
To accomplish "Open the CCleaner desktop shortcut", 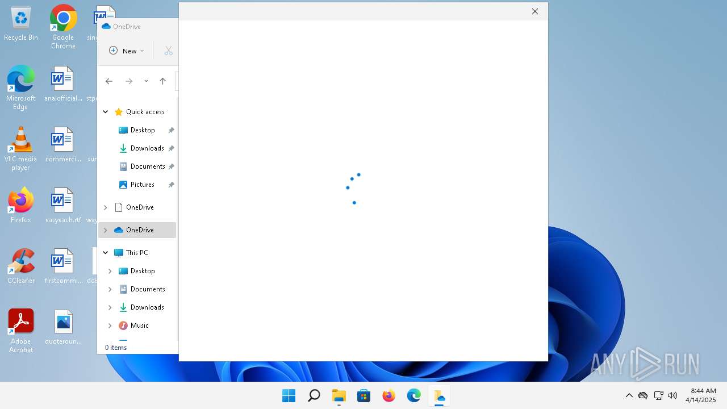I will (21, 266).
